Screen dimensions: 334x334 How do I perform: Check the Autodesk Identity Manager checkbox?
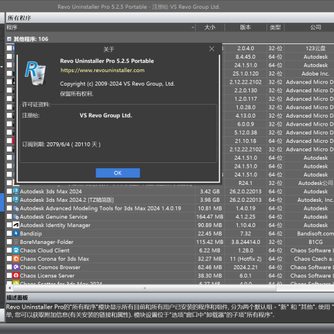[9, 225]
